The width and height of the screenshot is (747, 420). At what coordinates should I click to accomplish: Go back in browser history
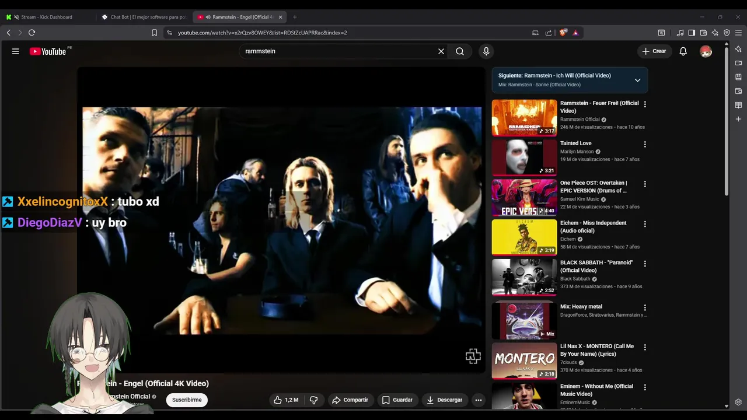click(x=9, y=33)
